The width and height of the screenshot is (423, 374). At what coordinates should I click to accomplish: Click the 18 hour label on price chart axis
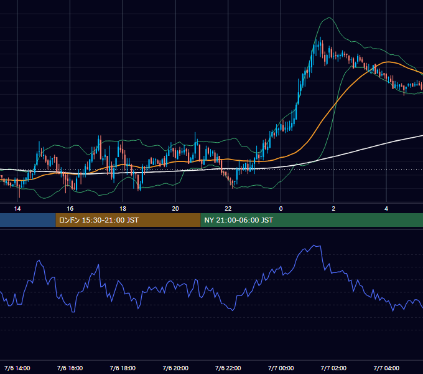pos(123,209)
